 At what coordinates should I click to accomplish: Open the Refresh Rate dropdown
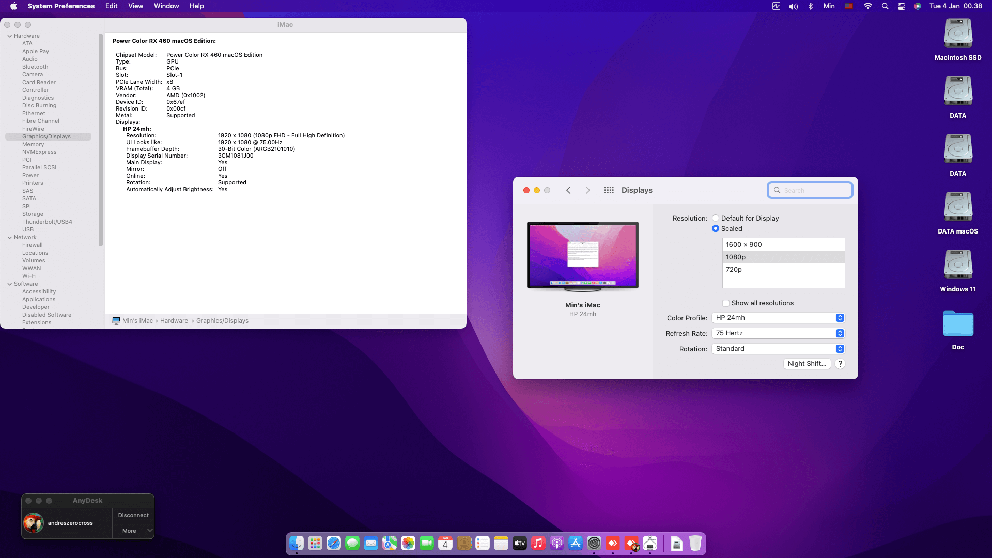tap(778, 333)
